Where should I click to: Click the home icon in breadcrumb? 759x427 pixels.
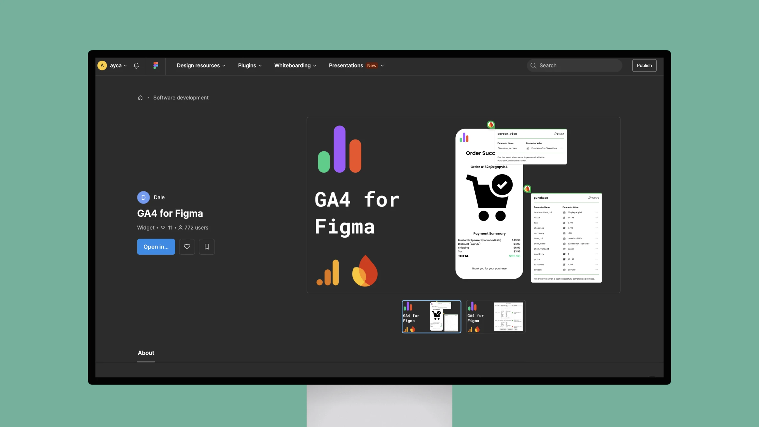[140, 98]
